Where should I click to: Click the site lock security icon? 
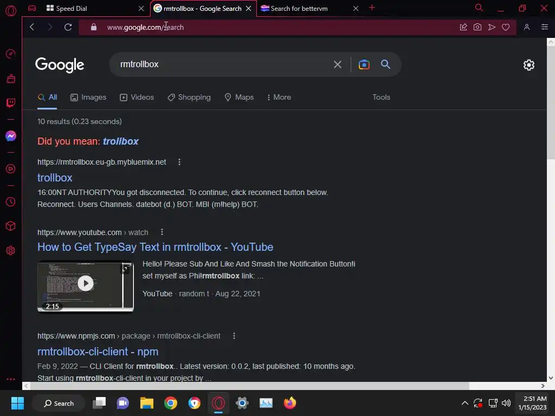tap(93, 27)
